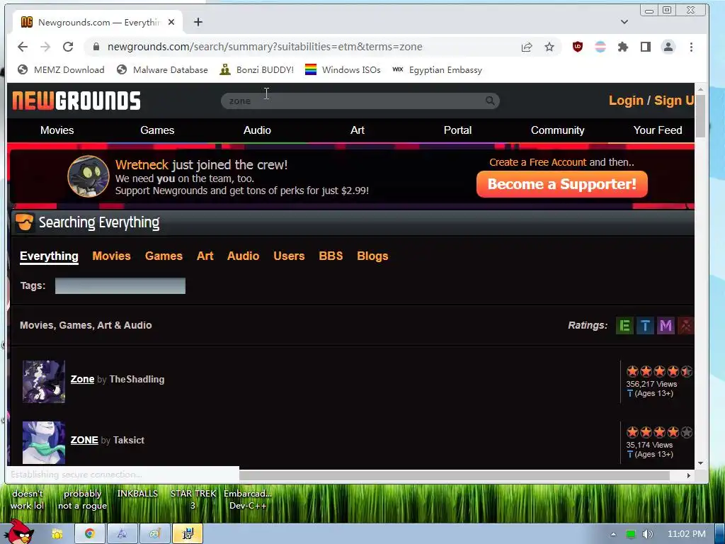This screenshot has height=544, width=725.
Task: Switch to Blogs search tab
Action: (372, 256)
